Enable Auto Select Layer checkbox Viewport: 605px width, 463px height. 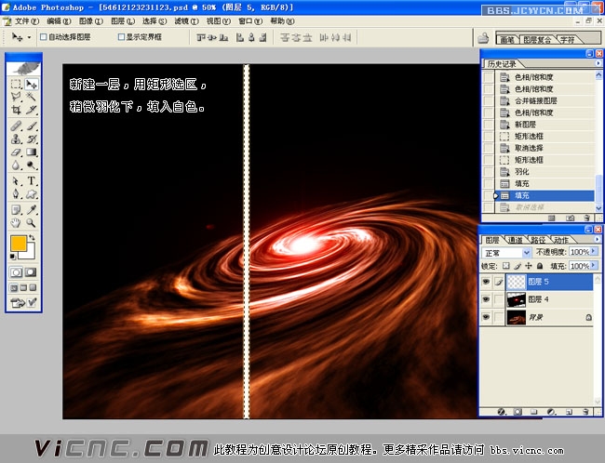pos(43,37)
